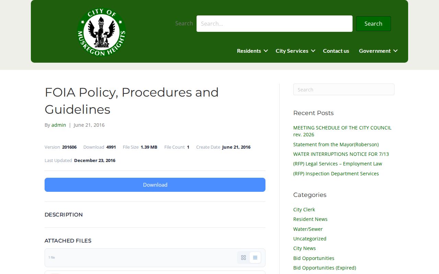Expand the City Services menu chevron
439x274 pixels.
(x=313, y=51)
